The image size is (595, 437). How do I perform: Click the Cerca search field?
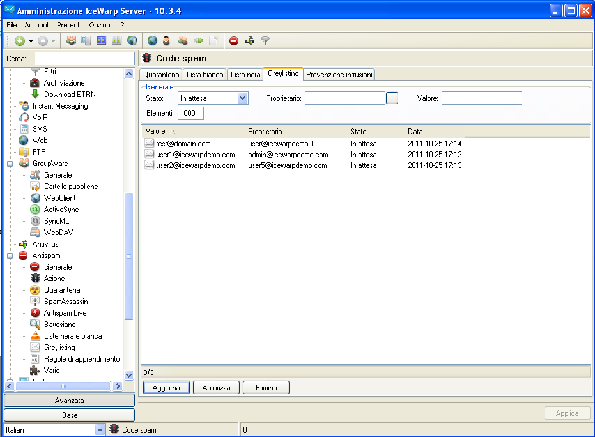pyautogui.click(x=84, y=59)
